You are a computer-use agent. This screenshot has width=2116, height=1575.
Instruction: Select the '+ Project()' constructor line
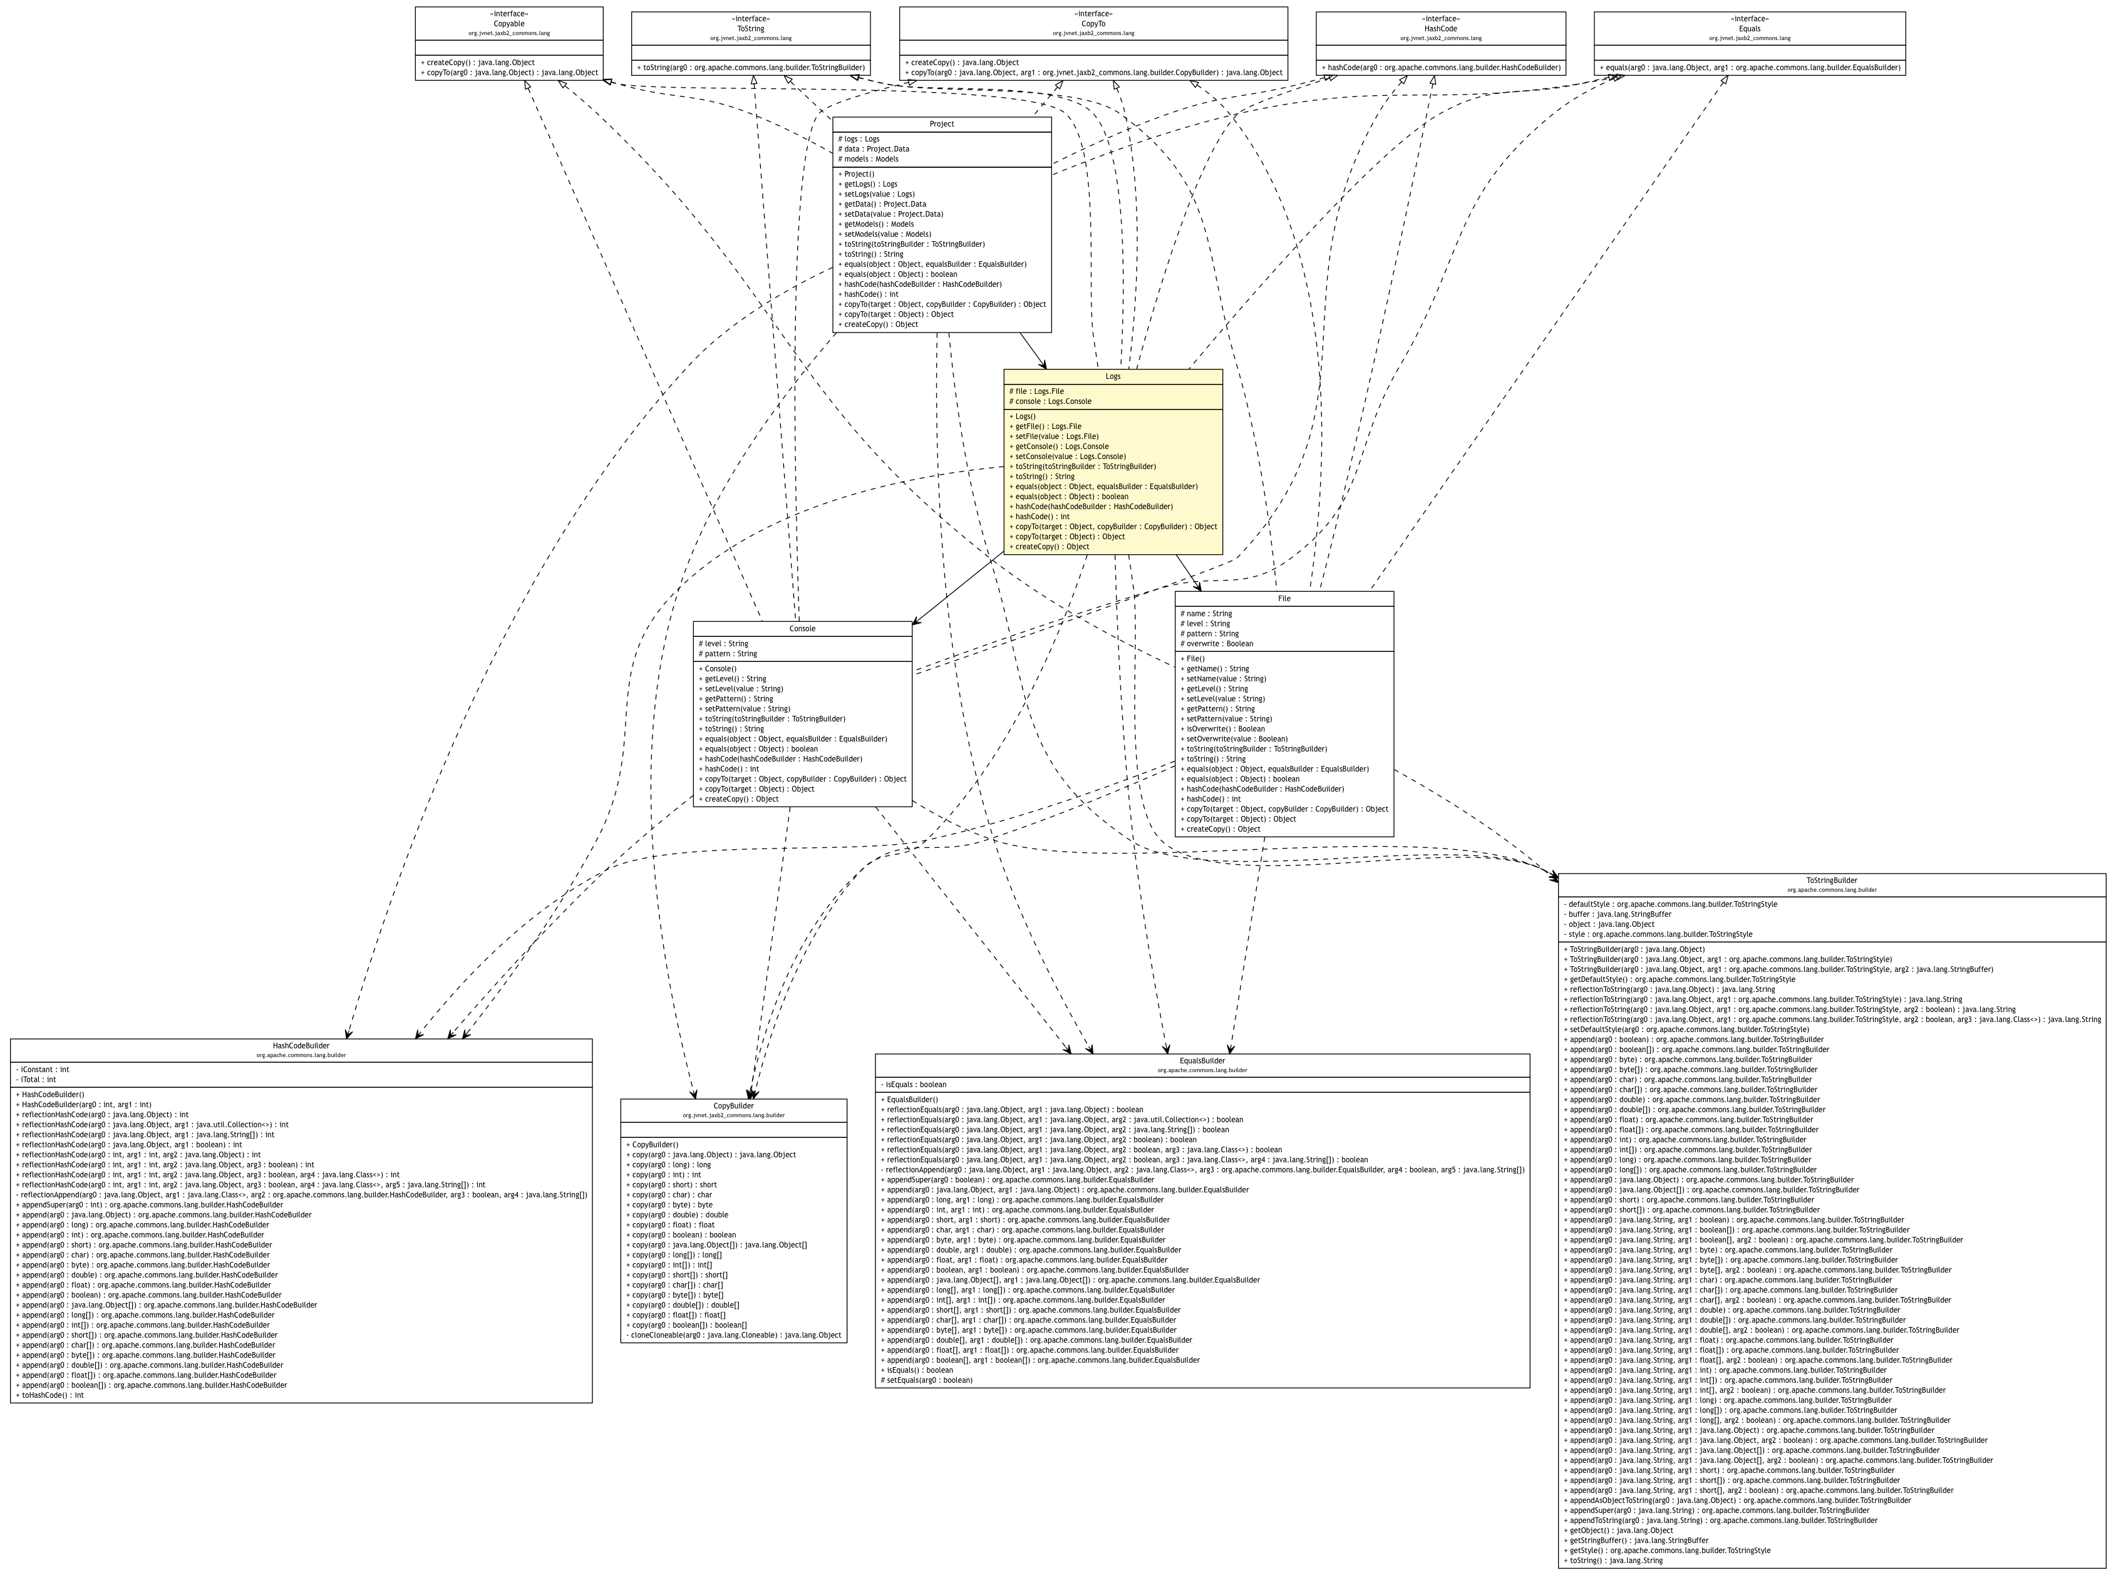(x=856, y=175)
